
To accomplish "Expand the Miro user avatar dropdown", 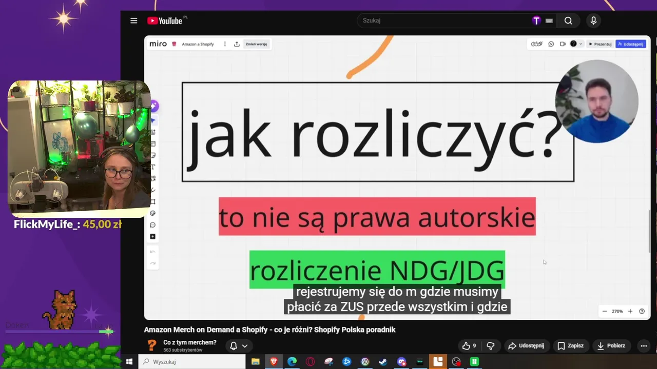I will (x=576, y=44).
